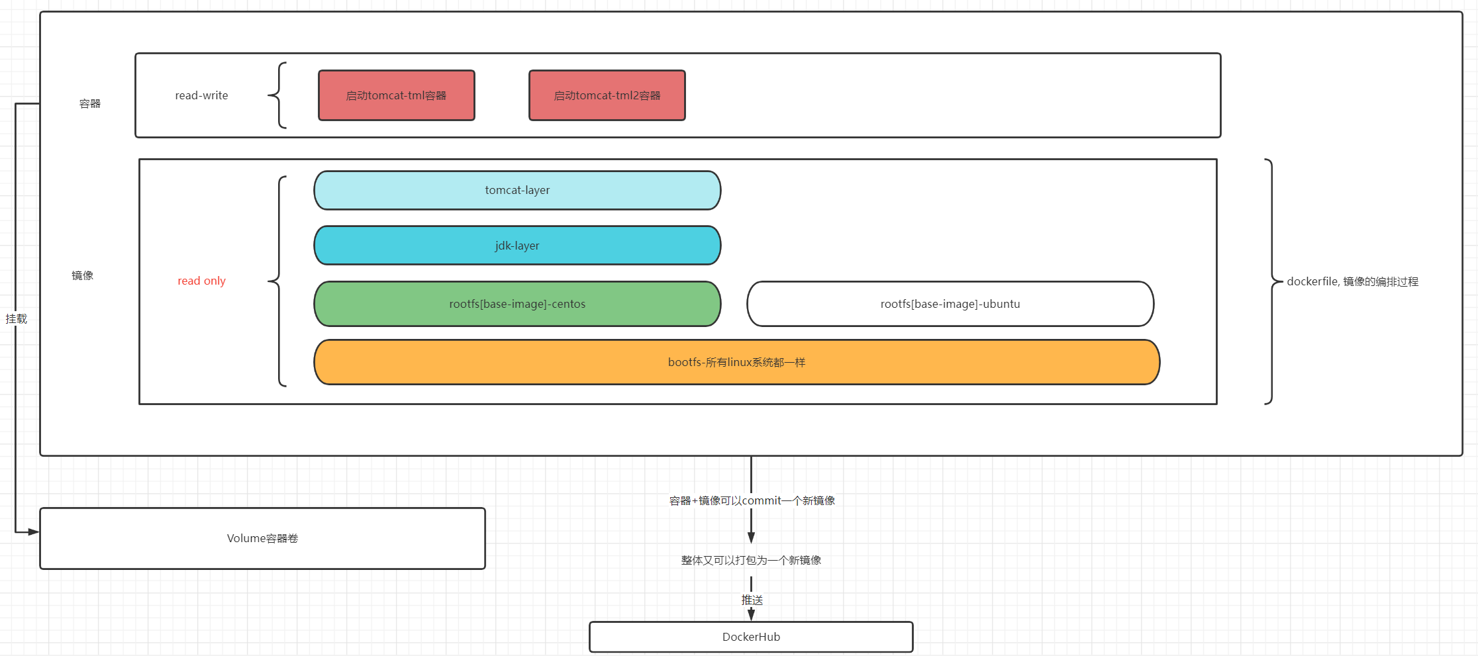1478x656 pixels.
Task: Select the curly brace beside read only
Action: pos(277,281)
